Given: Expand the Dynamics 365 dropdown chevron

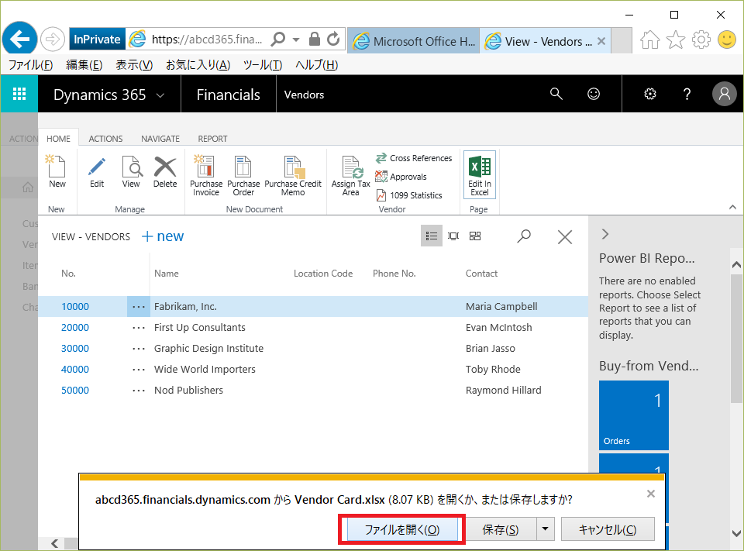Looking at the screenshot, I should [160, 95].
